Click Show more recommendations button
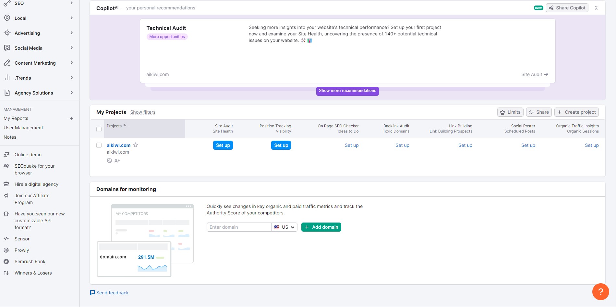This screenshot has height=307, width=616. (x=347, y=91)
